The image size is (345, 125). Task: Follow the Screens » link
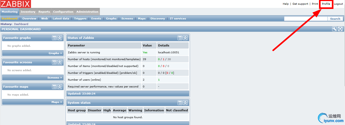point(55,77)
